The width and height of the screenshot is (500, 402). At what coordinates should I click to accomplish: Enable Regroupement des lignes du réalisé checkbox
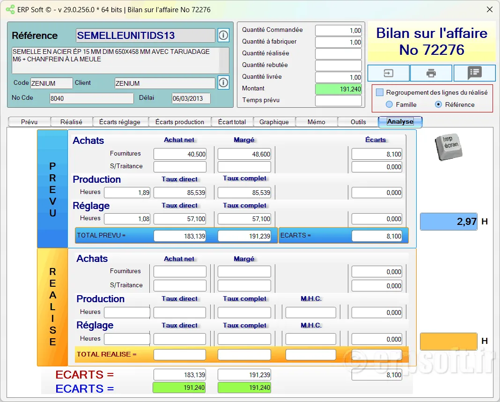coord(380,93)
